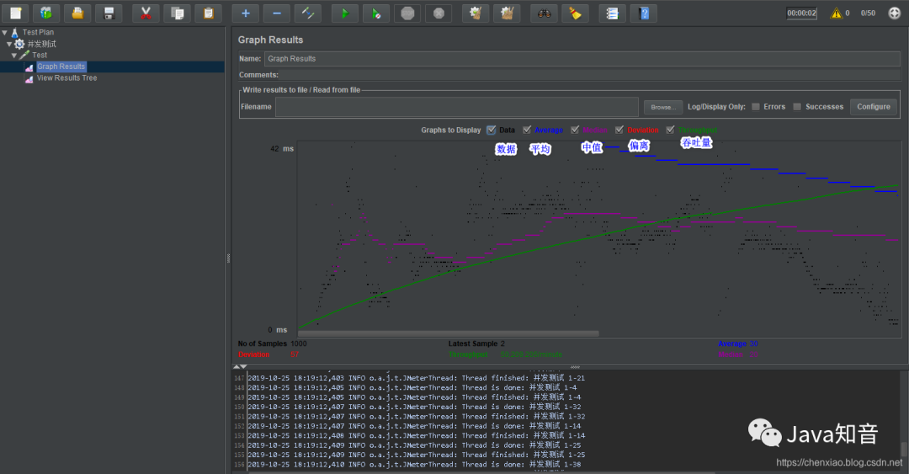909x474 pixels.
Task: Toggle the Median graph checkbox
Action: [575, 130]
